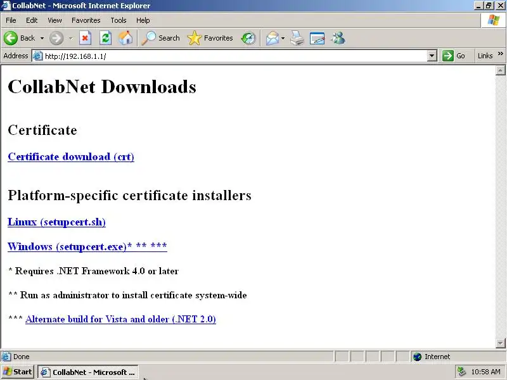Open the Help menu
Screen dimensions: 507x380
click(143, 20)
